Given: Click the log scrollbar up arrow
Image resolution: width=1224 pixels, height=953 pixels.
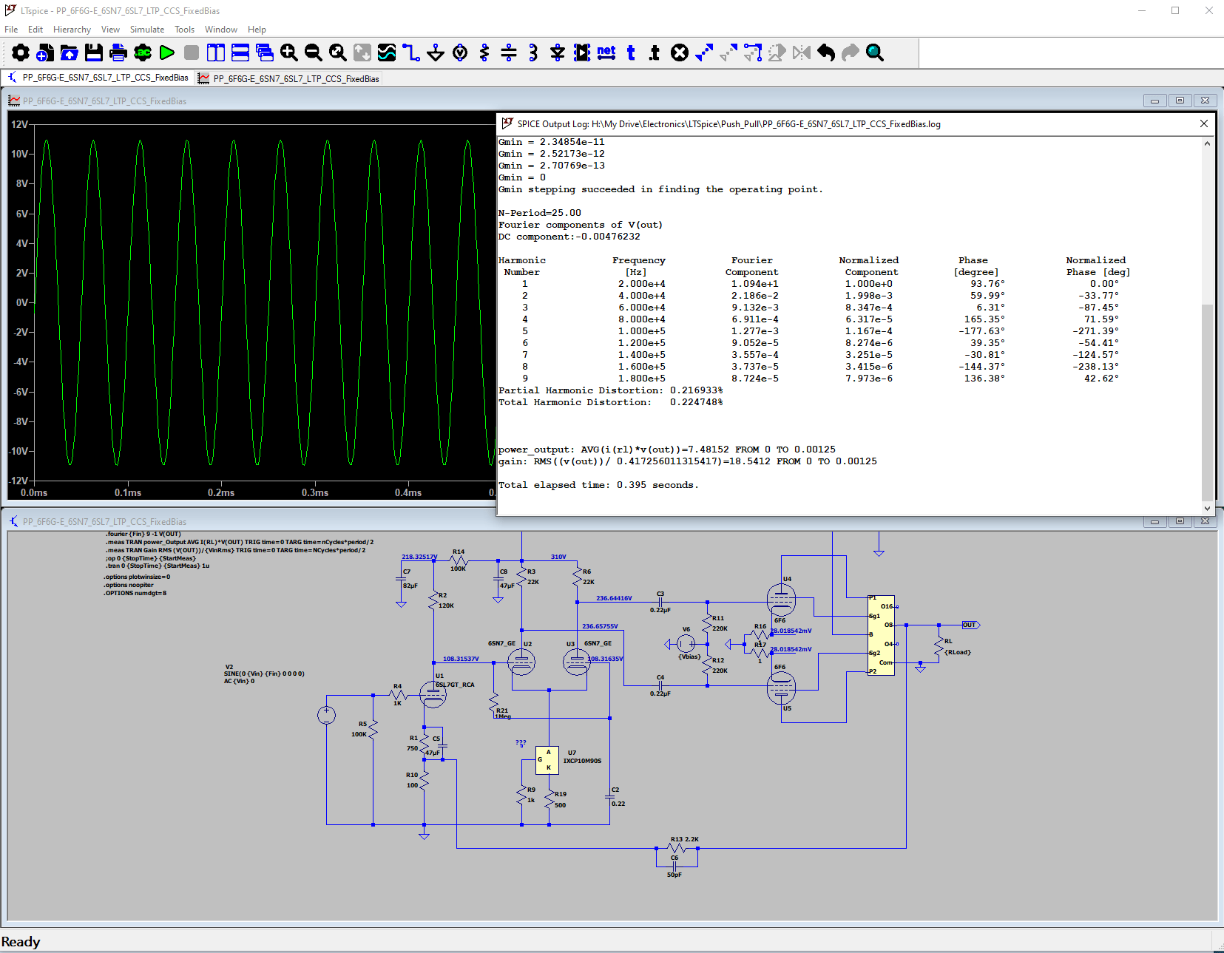Looking at the screenshot, I should (x=1207, y=143).
